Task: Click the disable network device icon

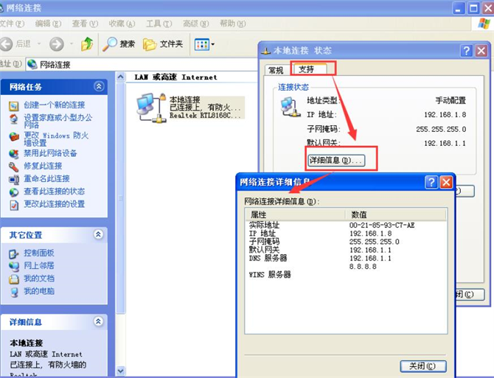Action: 13,154
